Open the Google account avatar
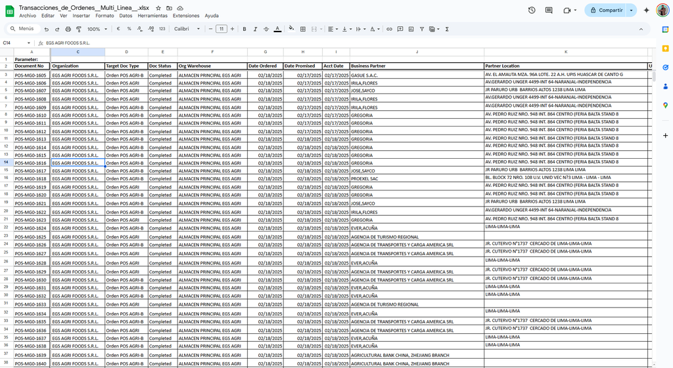 (662, 10)
